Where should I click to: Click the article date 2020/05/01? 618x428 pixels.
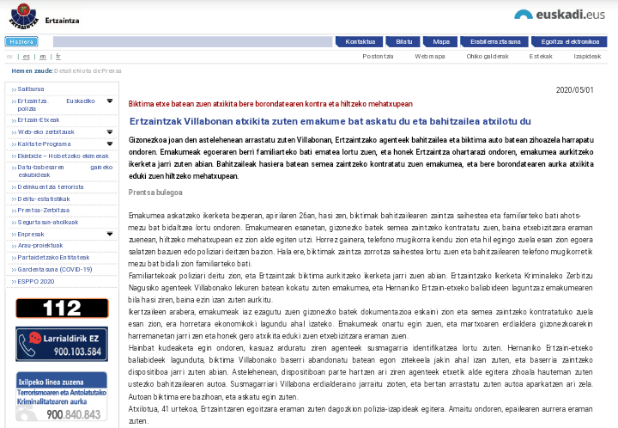pyautogui.click(x=574, y=90)
